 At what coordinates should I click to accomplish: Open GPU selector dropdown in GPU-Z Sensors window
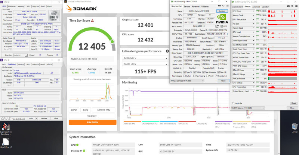[x=248, y=108]
